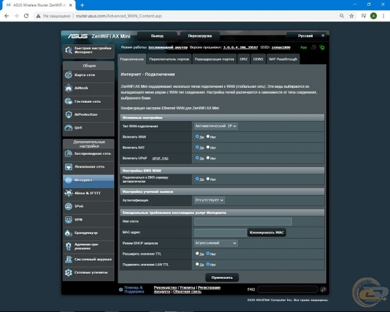Click the Применить (apply) button
This screenshot has height=312, width=390.
coord(222,278)
